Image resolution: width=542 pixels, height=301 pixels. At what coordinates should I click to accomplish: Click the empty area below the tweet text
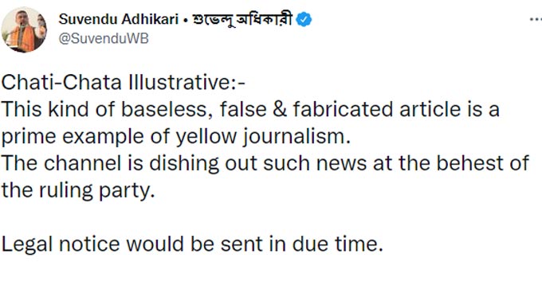pos(271,279)
